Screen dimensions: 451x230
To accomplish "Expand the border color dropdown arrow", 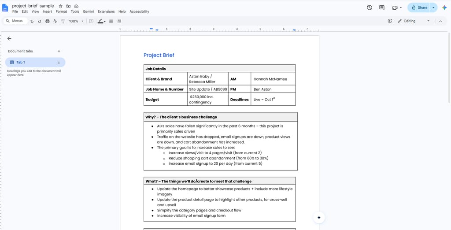I will (x=105, y=21).
